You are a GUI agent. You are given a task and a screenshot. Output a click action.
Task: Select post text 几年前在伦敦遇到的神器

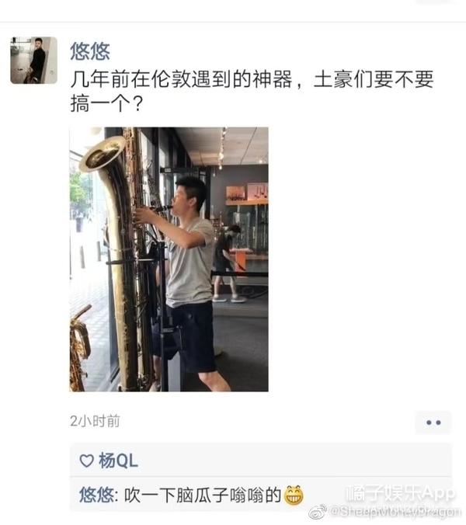point(181,79)
